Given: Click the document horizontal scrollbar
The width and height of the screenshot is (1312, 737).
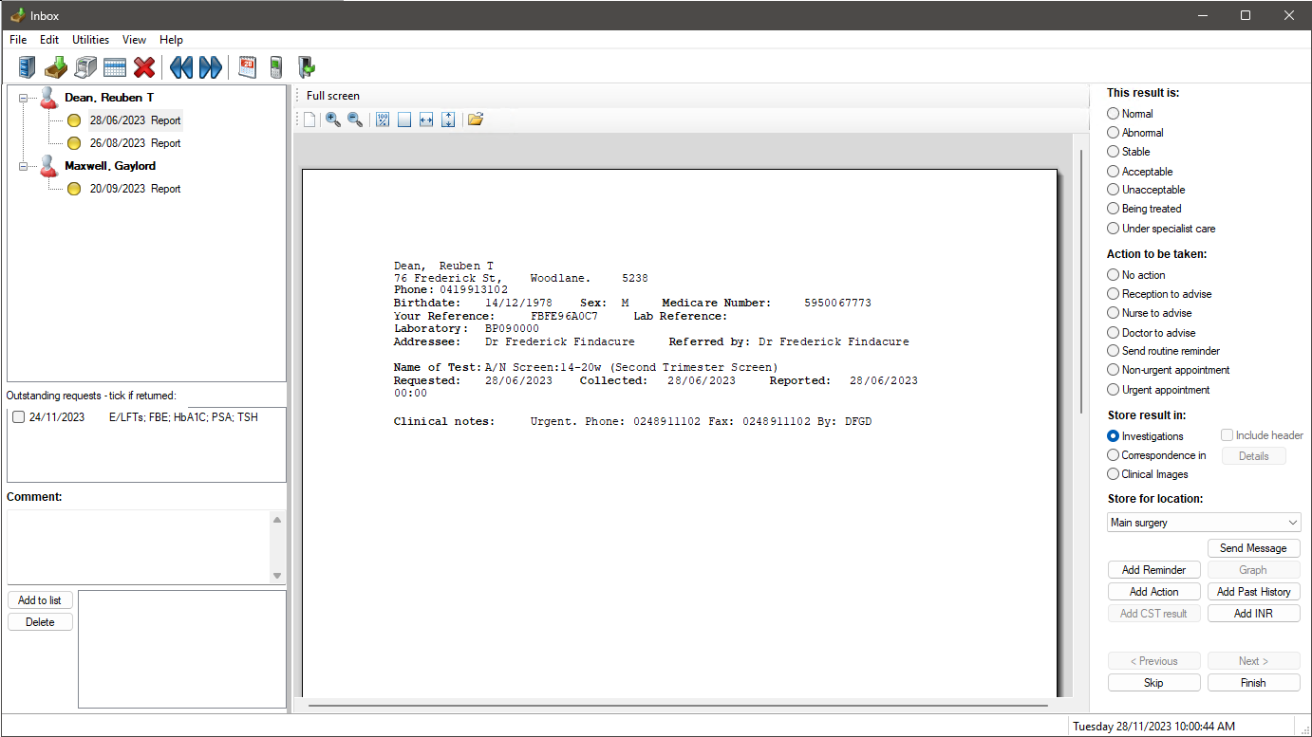Looking at the screenshot, I should (x=678, y=706).
